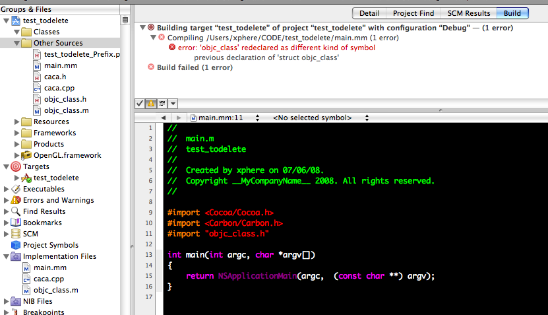Click objc_class.m under Implementation Files
The width and height of the screenshot is (548, 315).
[x=56, y=290]
